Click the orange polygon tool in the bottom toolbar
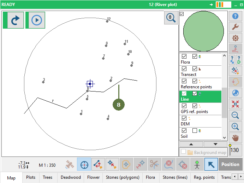 click(x=126, y=165)
